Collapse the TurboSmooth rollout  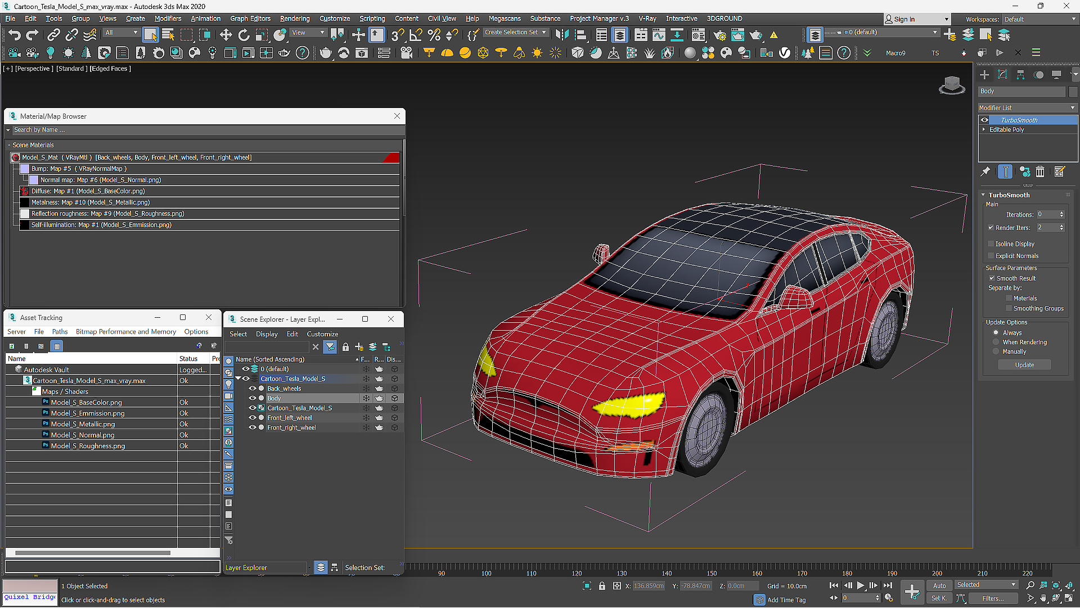[x=983, y=195]
